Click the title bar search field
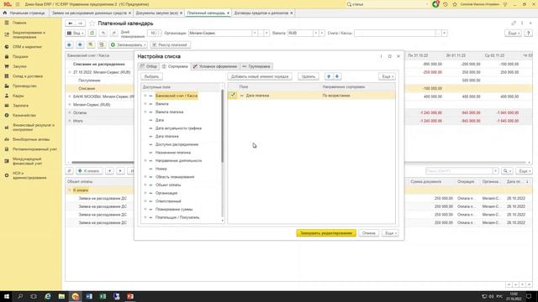 388,4
